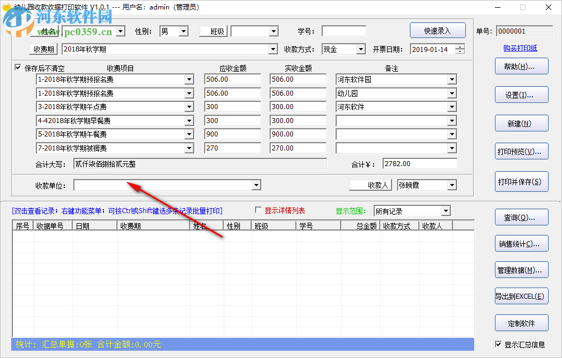Click the 应收金额 field showing 270
This screenshot has height=358, width=562.
tap(233, 148)
